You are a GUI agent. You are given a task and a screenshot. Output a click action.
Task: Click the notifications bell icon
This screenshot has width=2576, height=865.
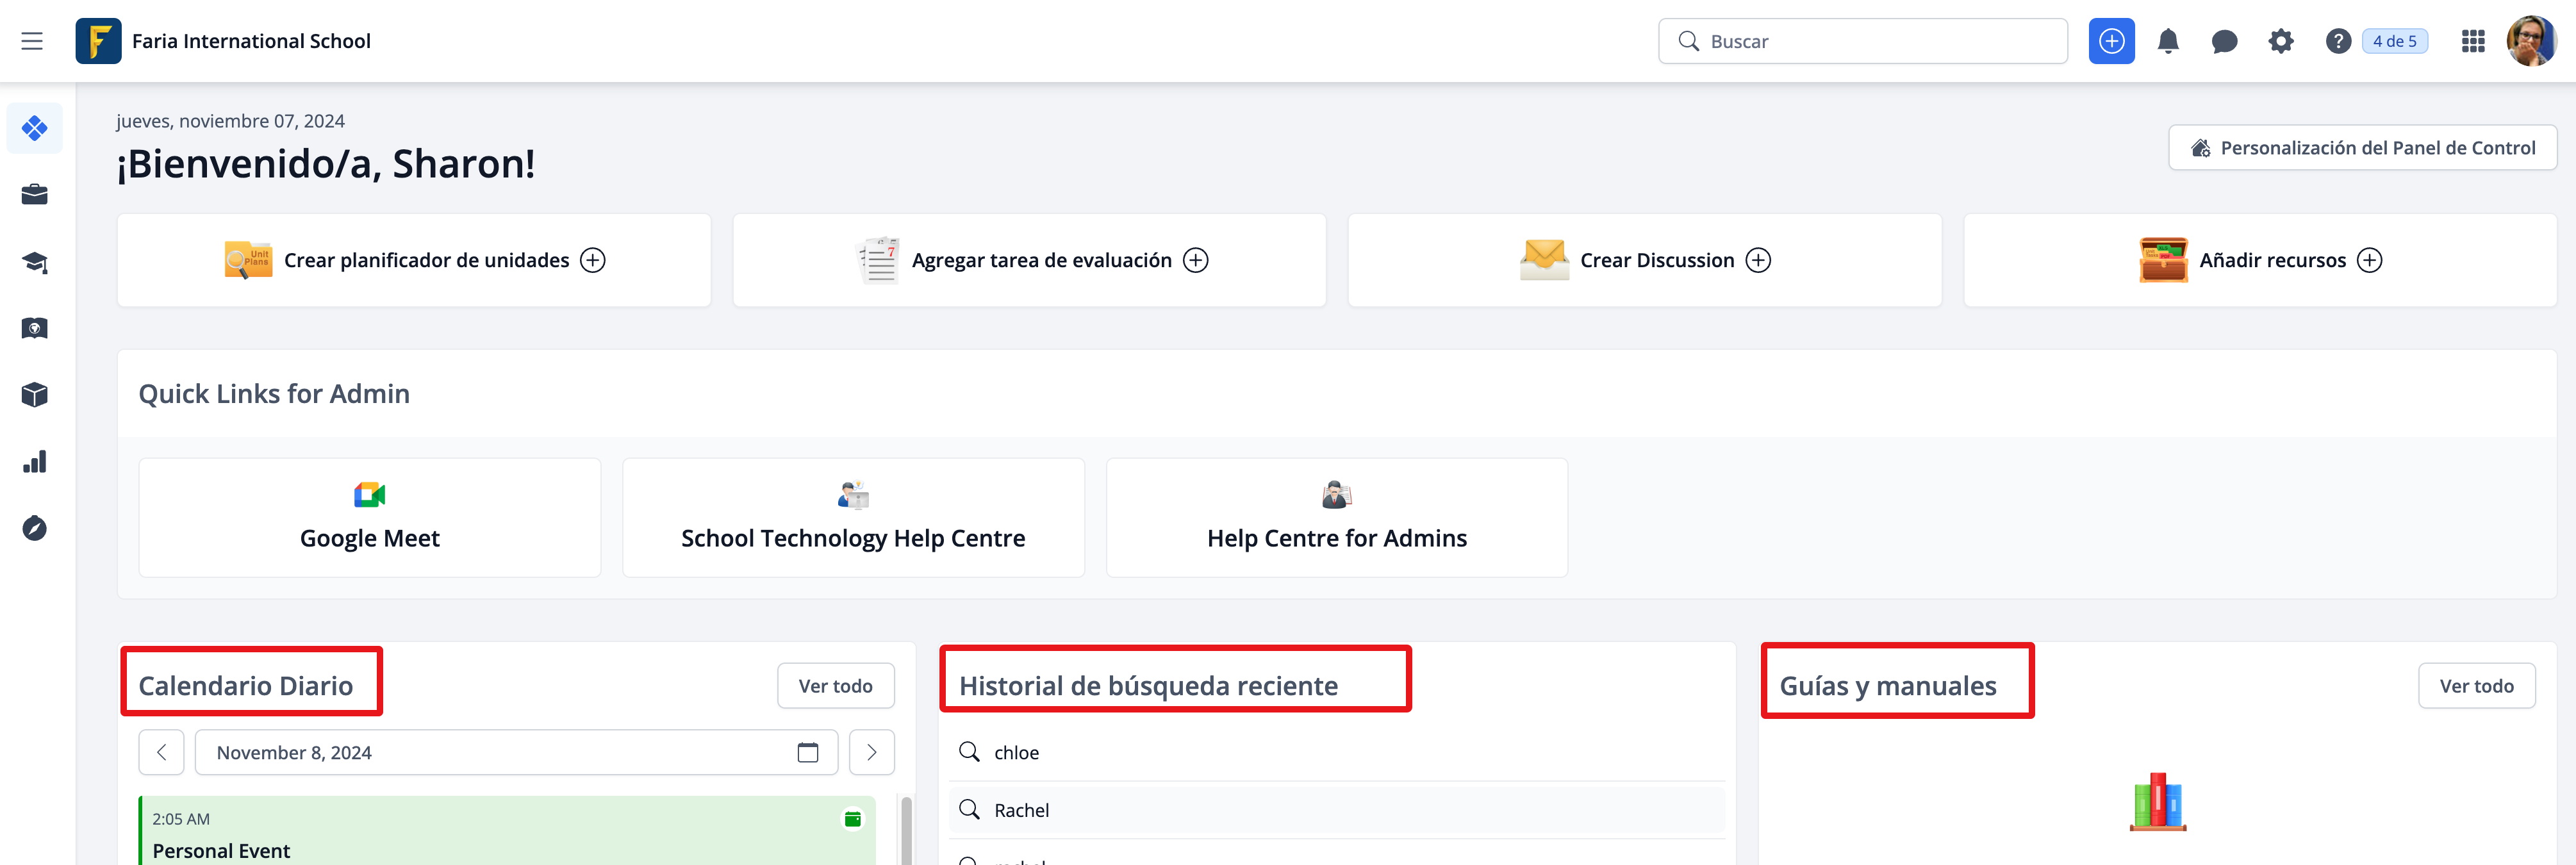(x=2167, y=41)
